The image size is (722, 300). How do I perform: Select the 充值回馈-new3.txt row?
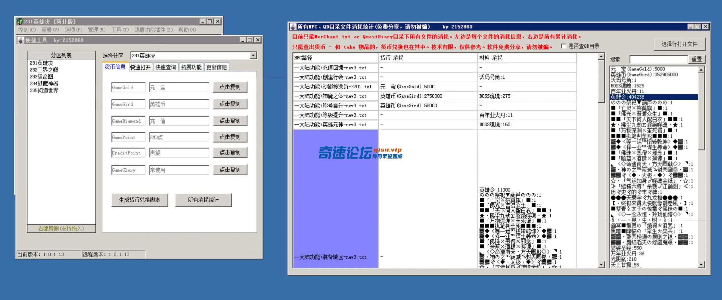(435, 68)
